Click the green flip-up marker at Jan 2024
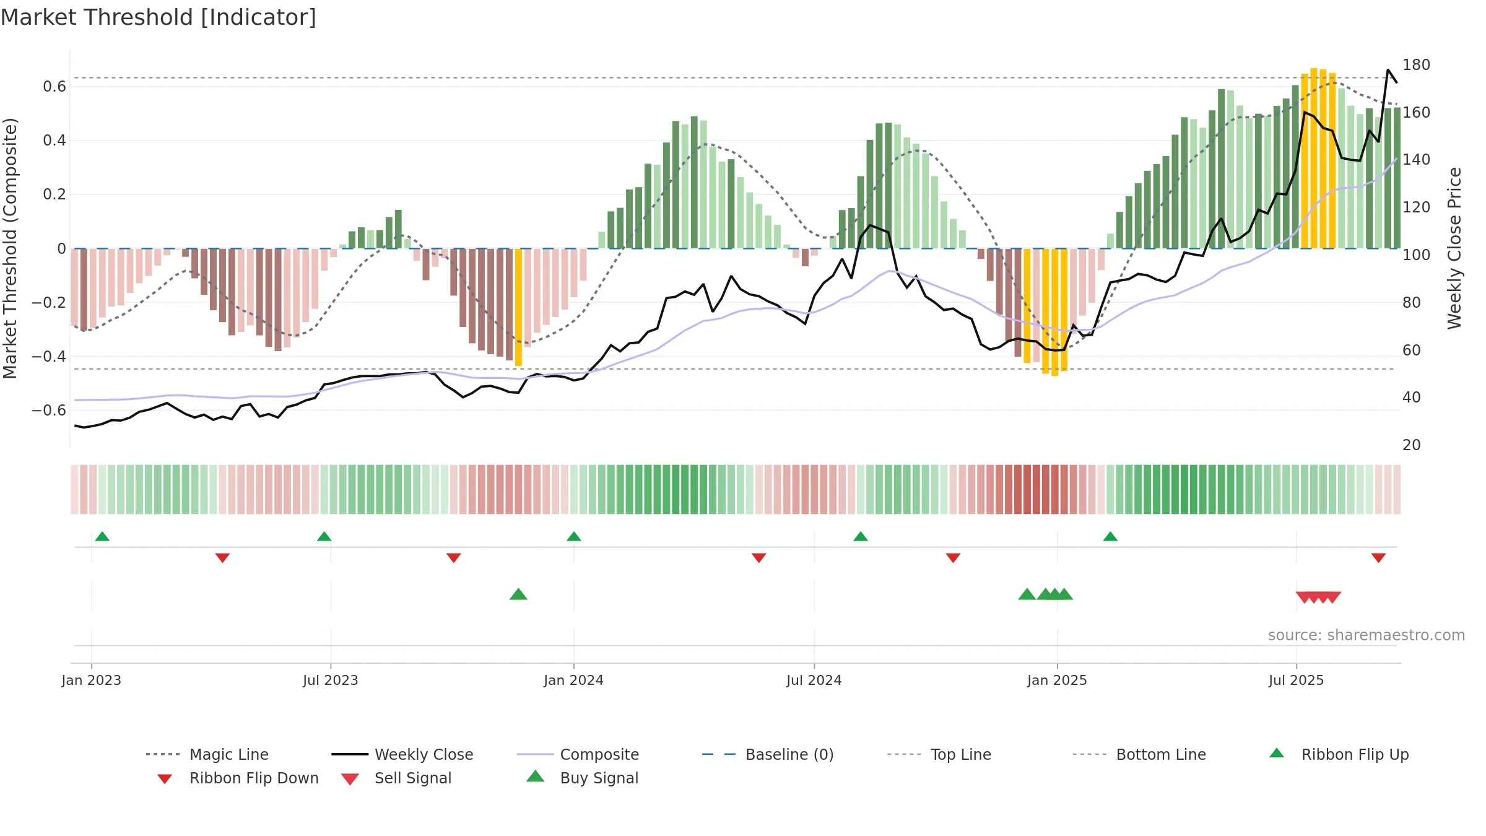 (x=573, y=536)
